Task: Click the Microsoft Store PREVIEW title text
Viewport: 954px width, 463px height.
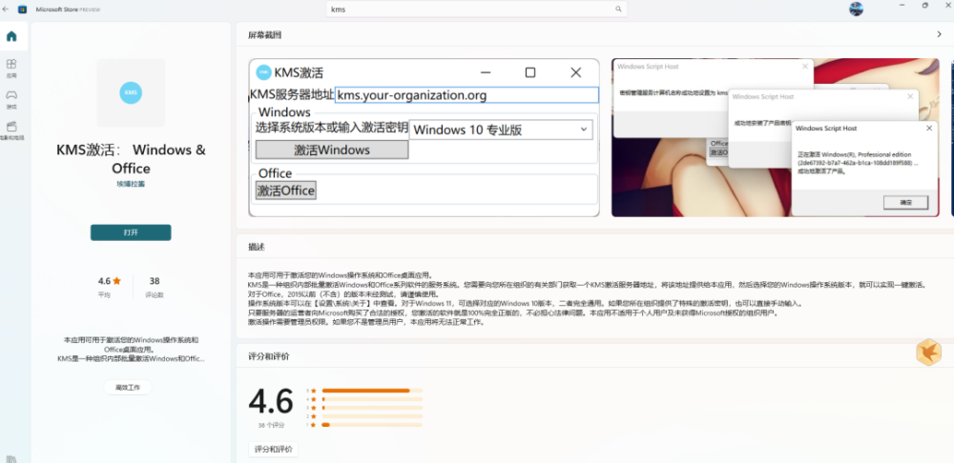Action: point(68,10)
